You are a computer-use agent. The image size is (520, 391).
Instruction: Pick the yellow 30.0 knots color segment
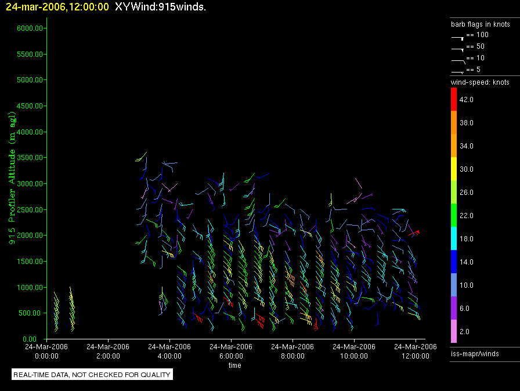(x=454, y=169)
